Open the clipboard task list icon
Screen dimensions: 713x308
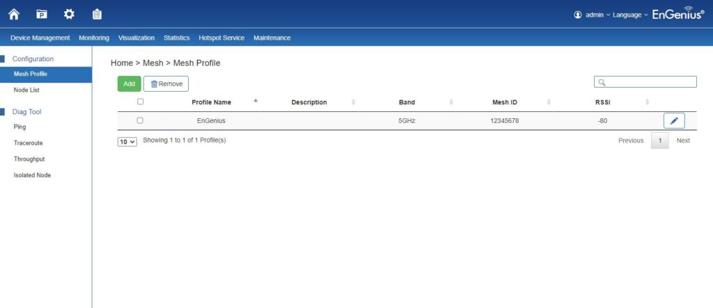click(x=97, y=14)
